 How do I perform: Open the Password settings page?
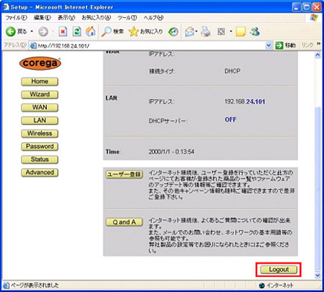tap(39, 147)
